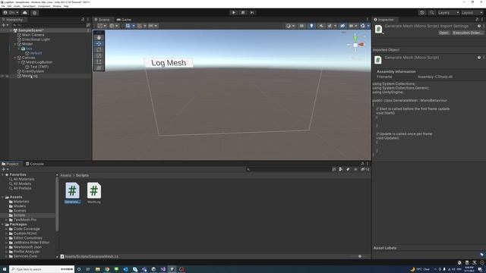The image size is (486, 273).
Task: Click the Execution Order button
Action: click(468, 33)
